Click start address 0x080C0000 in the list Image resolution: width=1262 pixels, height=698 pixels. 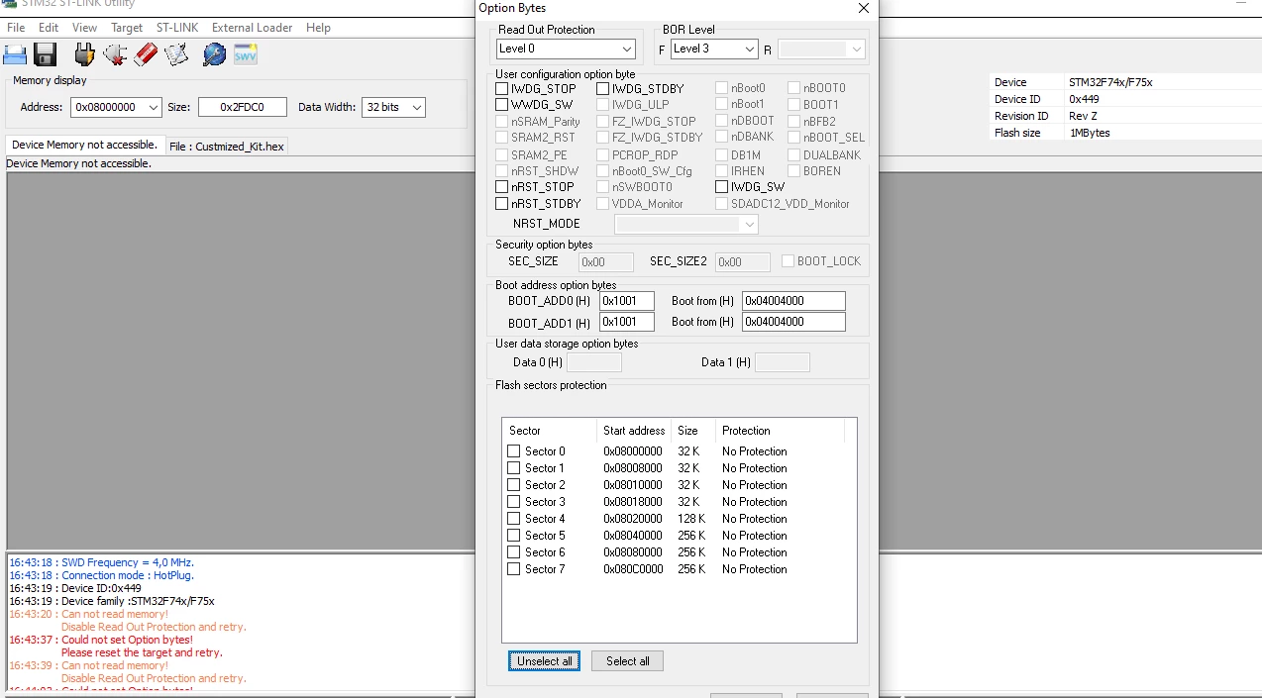[634, 569]
